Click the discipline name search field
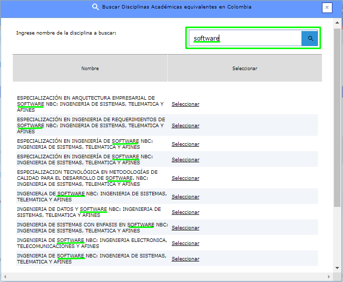This screenshot has width=343, height=282. pos(245,39)
